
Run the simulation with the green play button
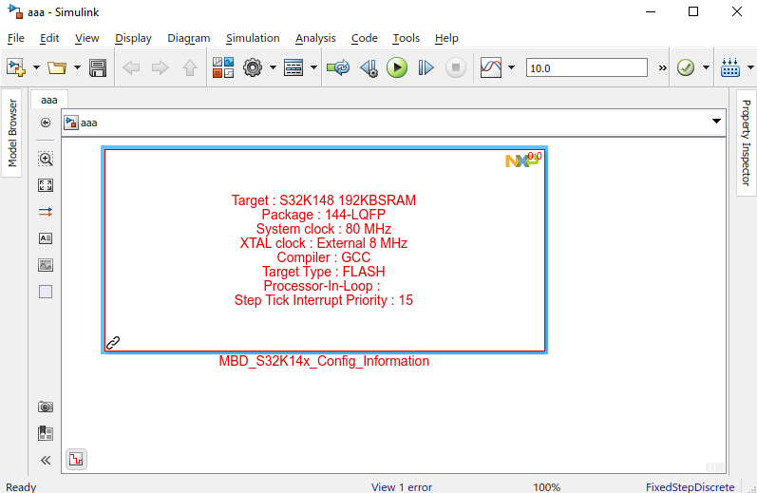[x=397, y=67]
